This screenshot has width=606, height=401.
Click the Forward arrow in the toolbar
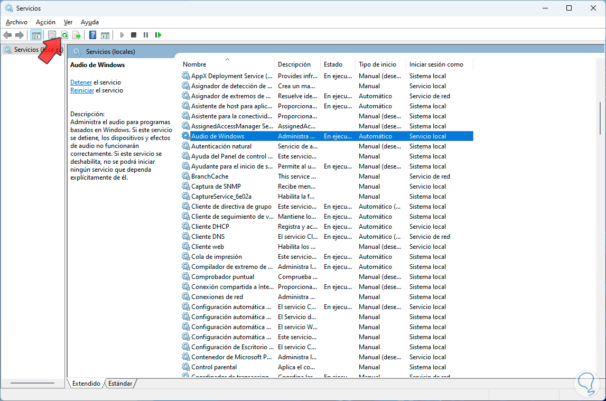20,35
